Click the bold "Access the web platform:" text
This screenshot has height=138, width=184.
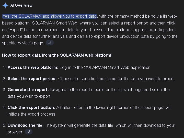pyautogui.click(x=33, y=68)
